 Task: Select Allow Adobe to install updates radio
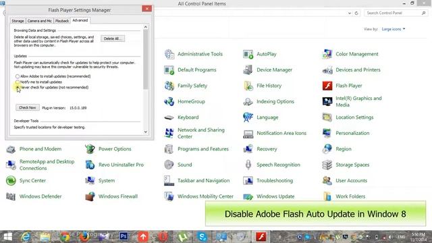tap(18, 76)
